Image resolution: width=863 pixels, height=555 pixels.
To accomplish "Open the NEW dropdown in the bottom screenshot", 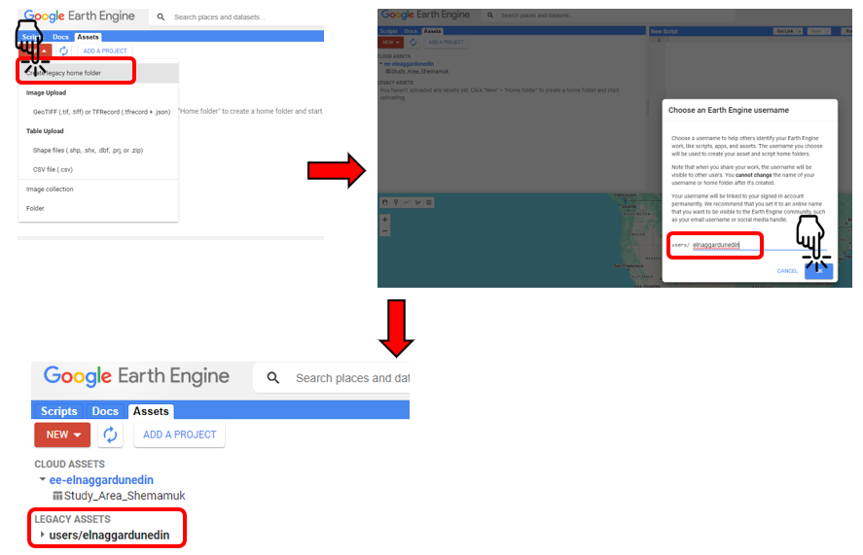I will coord(62,434).
